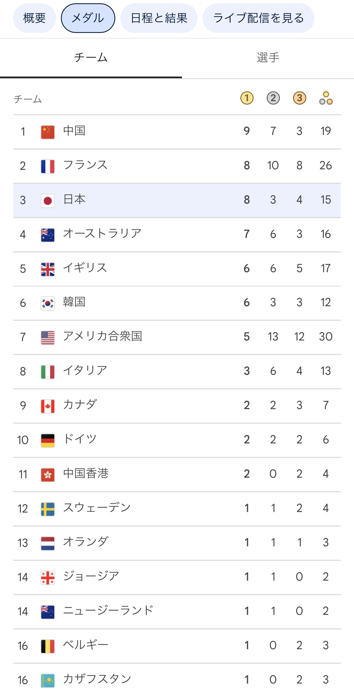This screenshot has height=689, width=354.
Task: Click the total medals column icon
Action: click(326, 98)
